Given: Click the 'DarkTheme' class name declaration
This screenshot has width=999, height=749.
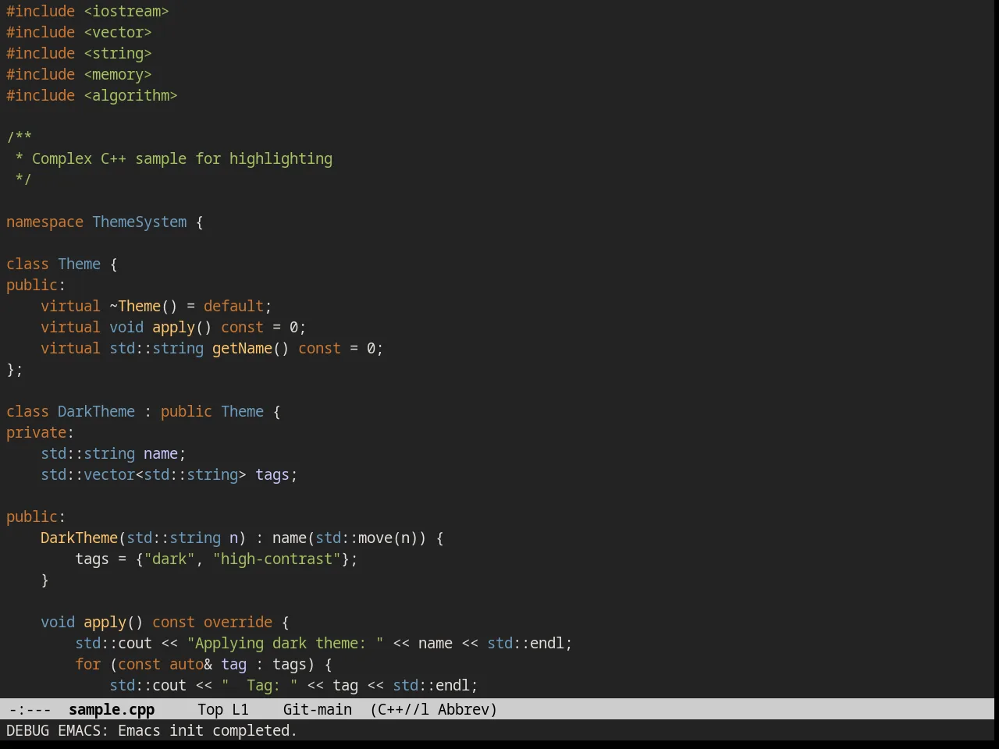Looking at the screenshot, I should click(96, 411).
